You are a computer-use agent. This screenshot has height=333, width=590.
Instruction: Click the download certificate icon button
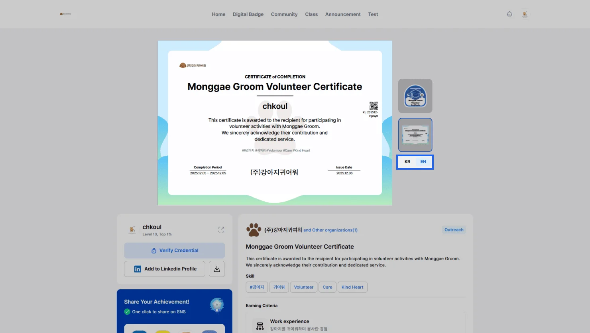217,269
